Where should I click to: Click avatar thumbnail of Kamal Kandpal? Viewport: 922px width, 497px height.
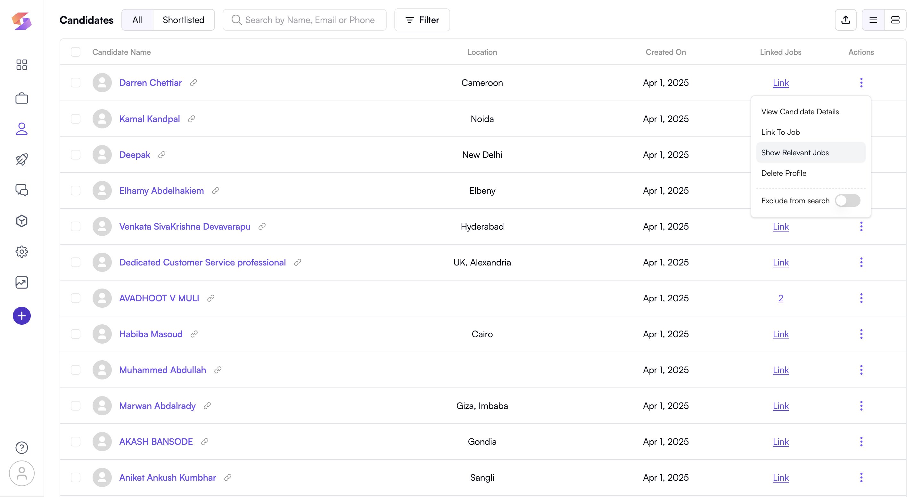click(x=102, y=119)
